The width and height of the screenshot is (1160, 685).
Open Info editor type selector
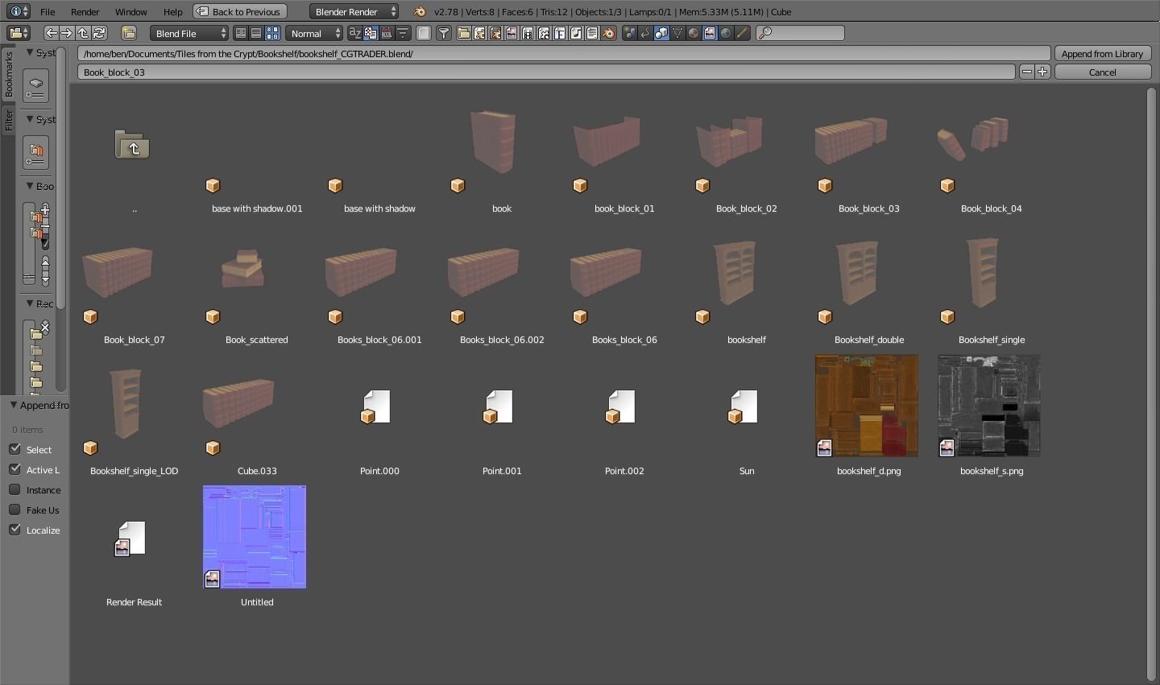[19, 11]
